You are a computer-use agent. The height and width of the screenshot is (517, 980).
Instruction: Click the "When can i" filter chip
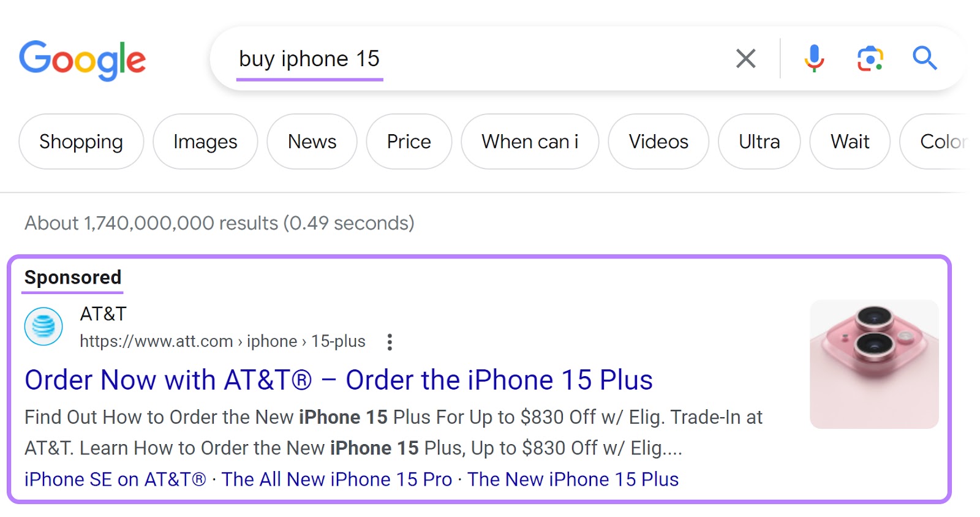pyautogui.click(x=530, y=142)
